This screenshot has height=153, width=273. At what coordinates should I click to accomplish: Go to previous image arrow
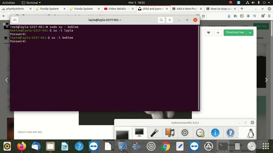7,80
